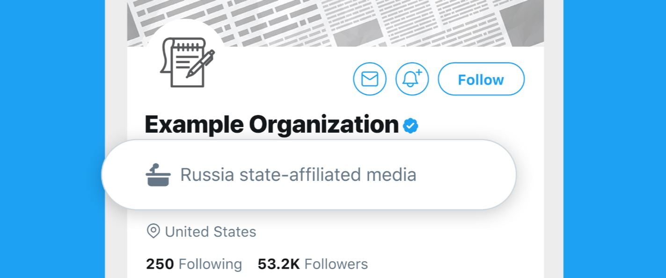Click the United States location text
666x278 pixels.
(210, 232)
